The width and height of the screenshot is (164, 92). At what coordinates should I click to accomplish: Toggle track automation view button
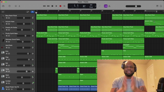tap(28, 12)
